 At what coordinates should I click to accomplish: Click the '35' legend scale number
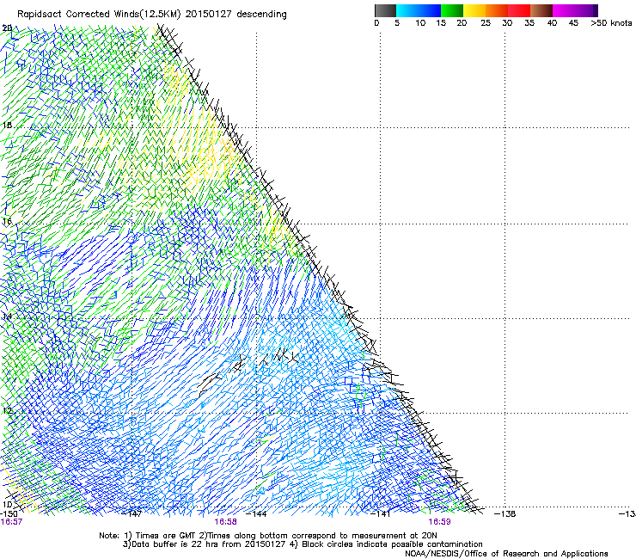(529, 23)
